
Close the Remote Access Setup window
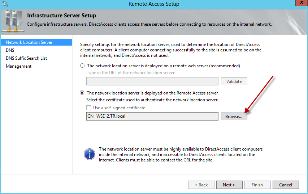[299, 3]
